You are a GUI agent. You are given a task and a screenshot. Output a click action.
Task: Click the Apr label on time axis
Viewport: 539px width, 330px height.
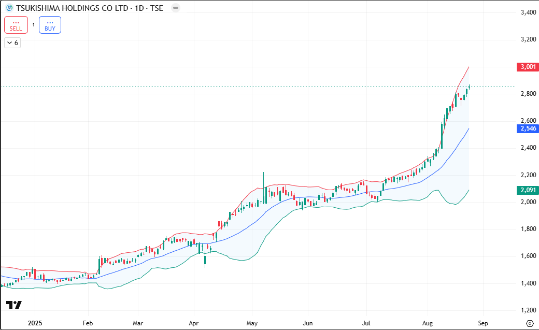click(x=194, y=323)
